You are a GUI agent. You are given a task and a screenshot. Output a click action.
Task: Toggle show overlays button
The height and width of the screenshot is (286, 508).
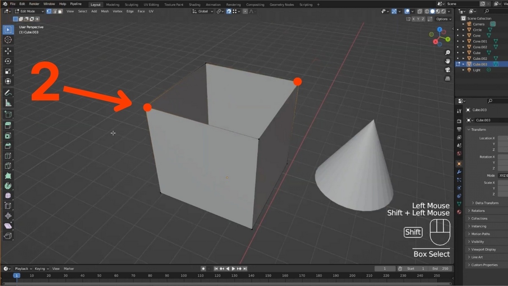point(407,11)
